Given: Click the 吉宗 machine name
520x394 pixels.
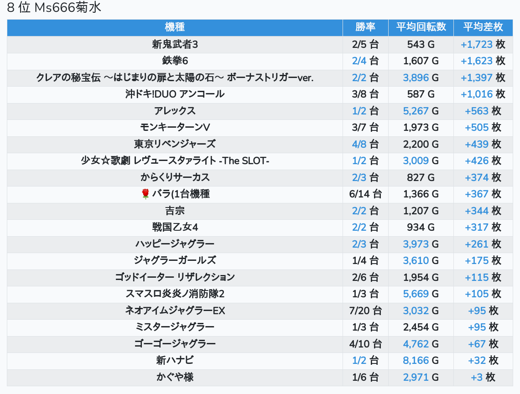Looking at the screenshot, I should 175,211.
